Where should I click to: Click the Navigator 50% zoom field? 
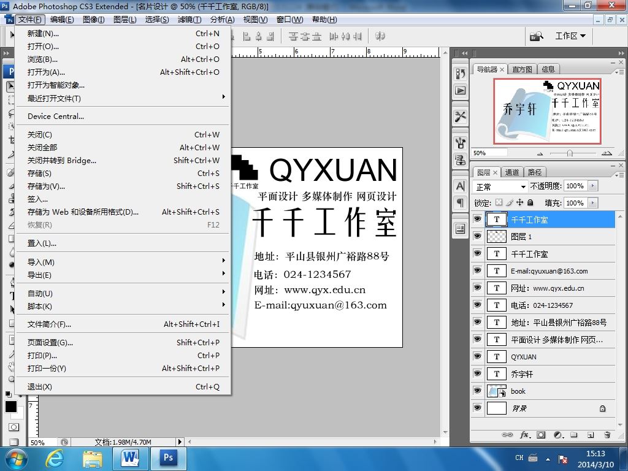click(489, 153)
